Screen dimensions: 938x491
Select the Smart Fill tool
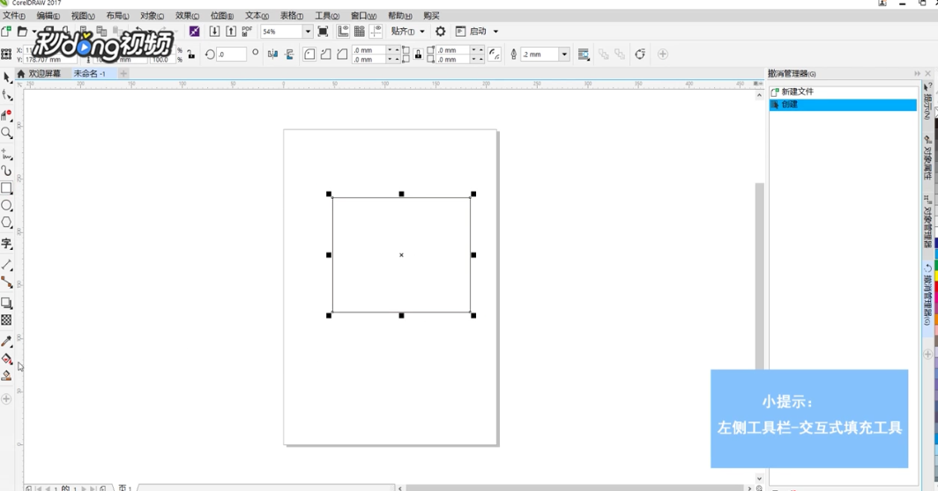6,375
